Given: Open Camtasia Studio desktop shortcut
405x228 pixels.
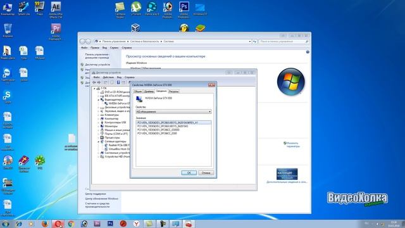Looking at the screenshot, I should pyautogui.click(x=120, y=10).
